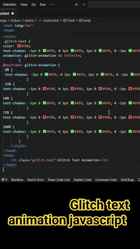Click the @keyframes glitch-animation line

click(x=31, y=65)
